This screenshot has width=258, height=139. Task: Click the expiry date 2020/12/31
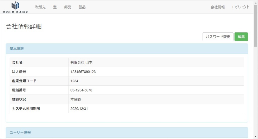point(79,109)
